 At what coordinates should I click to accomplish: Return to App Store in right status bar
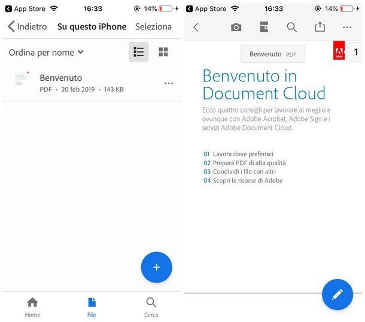[206, 9]
